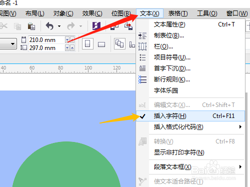Open the Redo history dropdown arrow
The image size is (250, 187).
[80, 26]
